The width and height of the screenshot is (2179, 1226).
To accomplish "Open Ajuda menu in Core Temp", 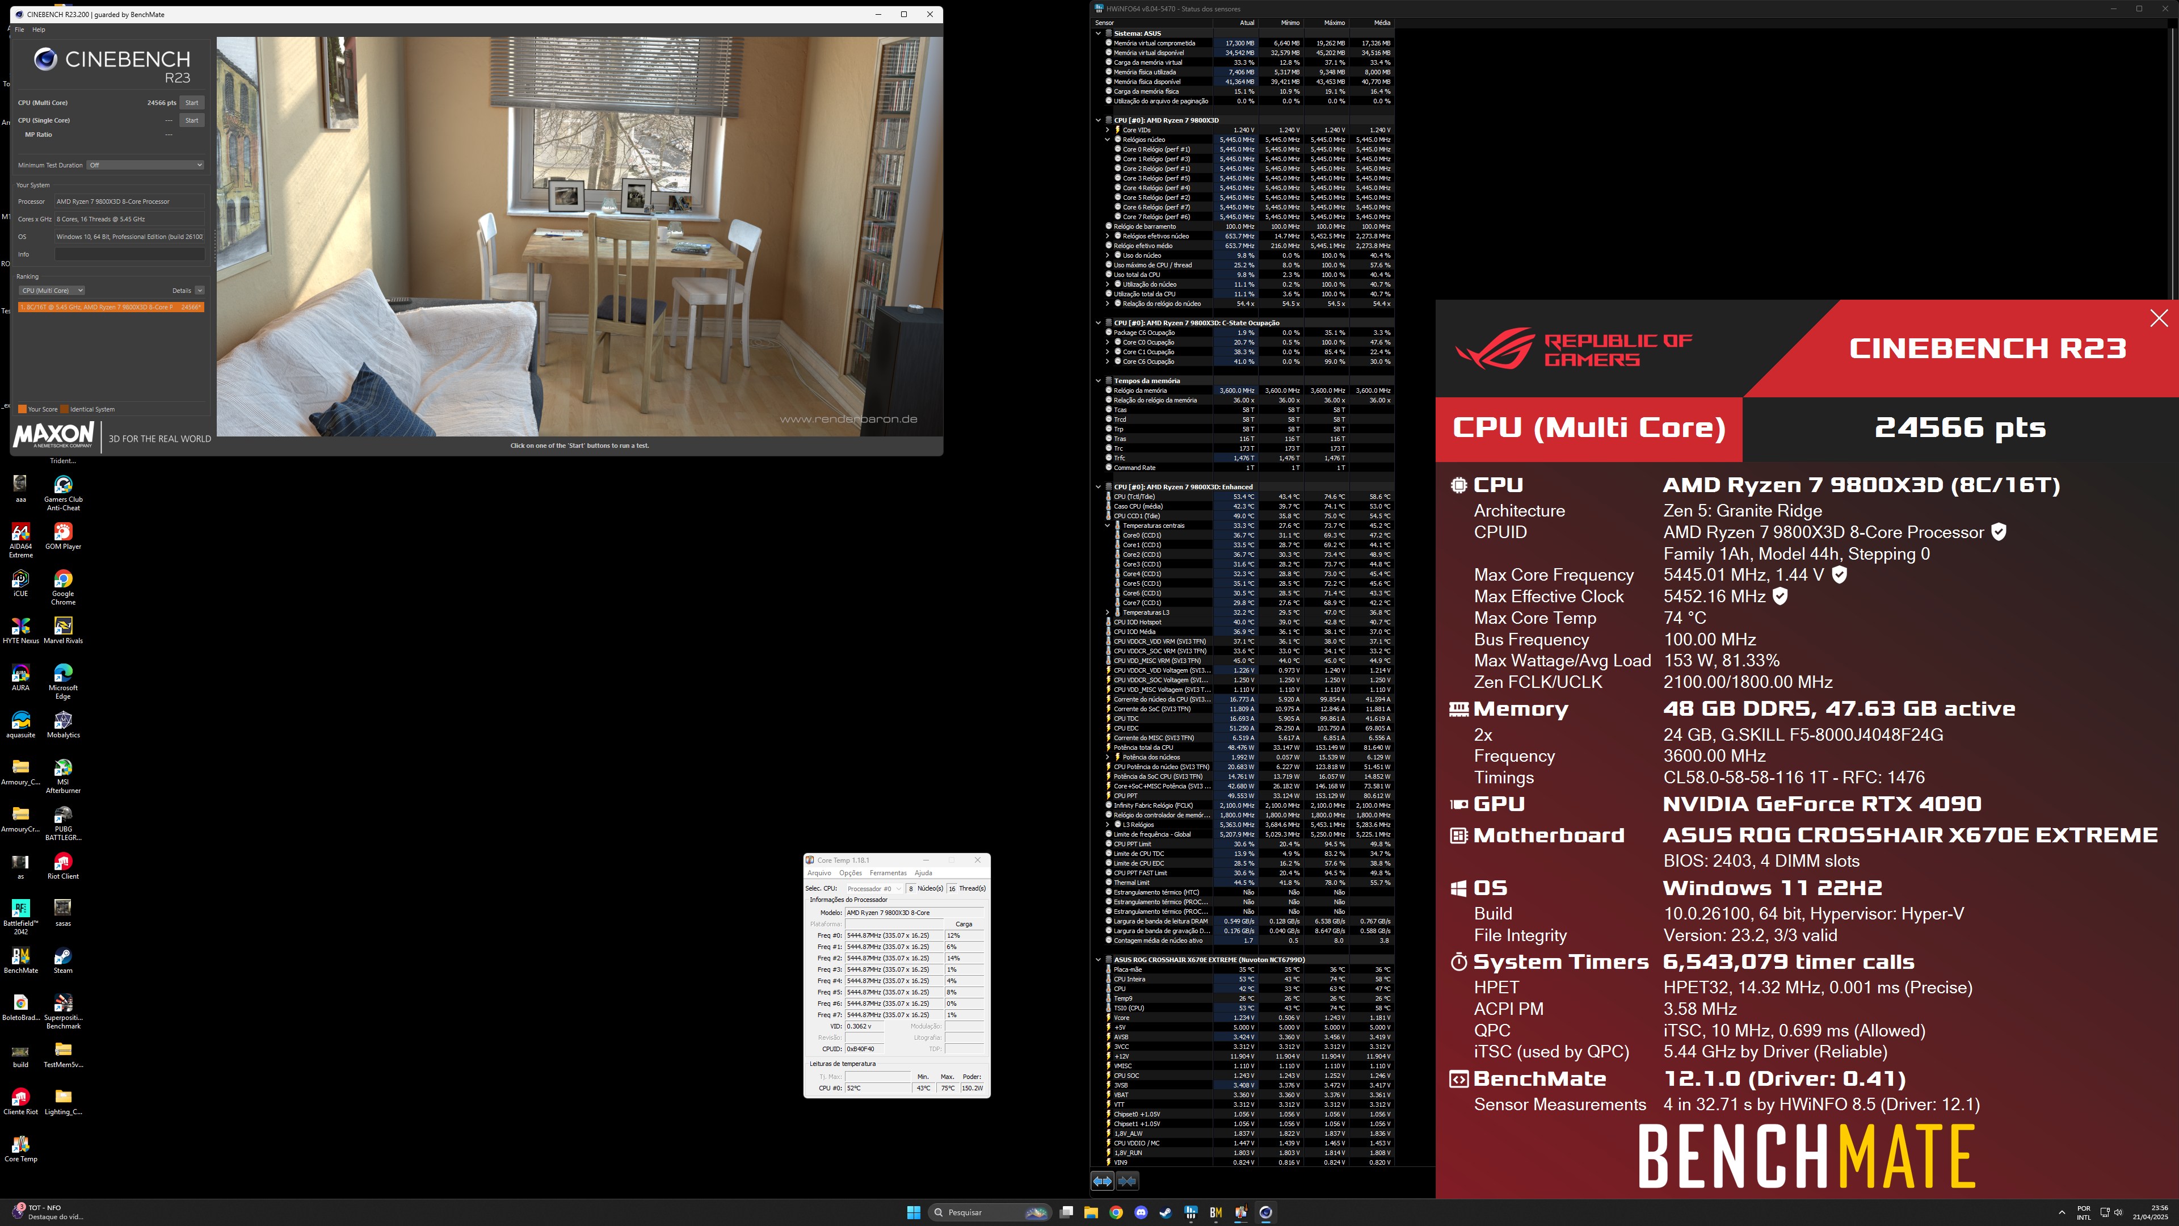I will pyautogui.click(x=924, y=873).
